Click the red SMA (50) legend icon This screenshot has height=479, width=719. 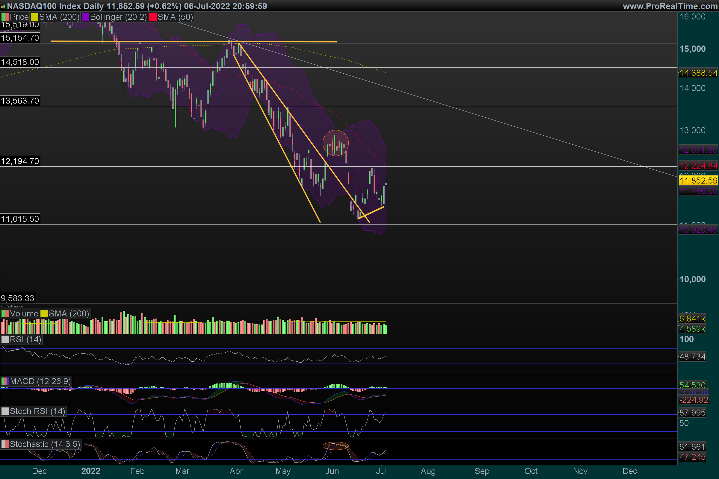153,17
